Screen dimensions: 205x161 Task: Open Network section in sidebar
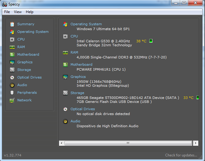pos(24,100)
